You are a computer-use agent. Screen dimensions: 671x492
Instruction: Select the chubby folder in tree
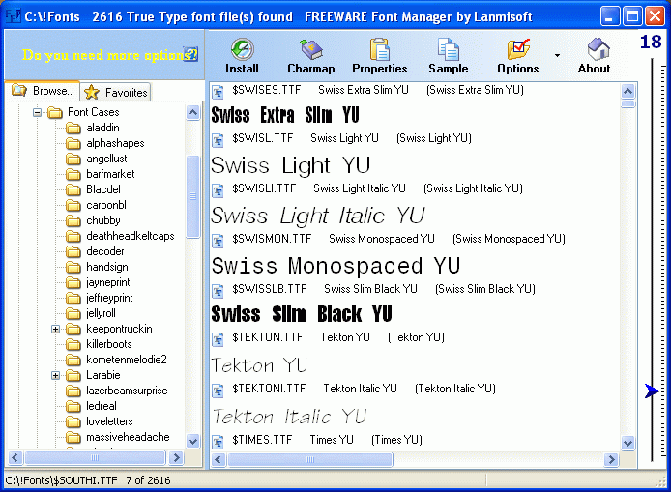[x=102, y=220]
